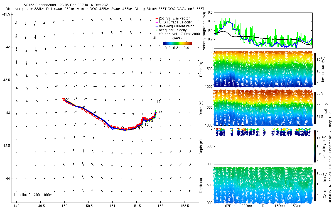Click the day '5' marker at the track start
This screenshot has width=334, height=209.
[68, 98]
